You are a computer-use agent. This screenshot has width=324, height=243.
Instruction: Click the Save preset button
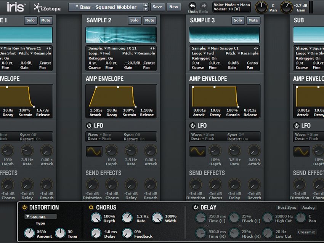pyautogui.click(x=157, y=7)
